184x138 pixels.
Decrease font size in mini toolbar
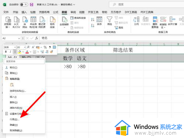33,47
